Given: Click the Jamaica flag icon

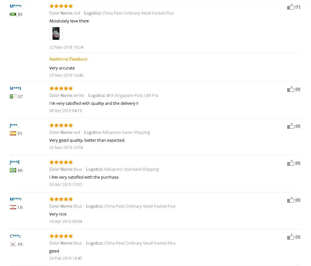Looking at the screenshot, I should pyautogui.click(x=13, y=15).
